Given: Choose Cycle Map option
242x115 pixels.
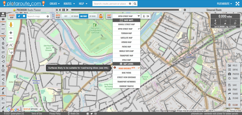Looking at the screenshot, I should [x=126, y=60].
